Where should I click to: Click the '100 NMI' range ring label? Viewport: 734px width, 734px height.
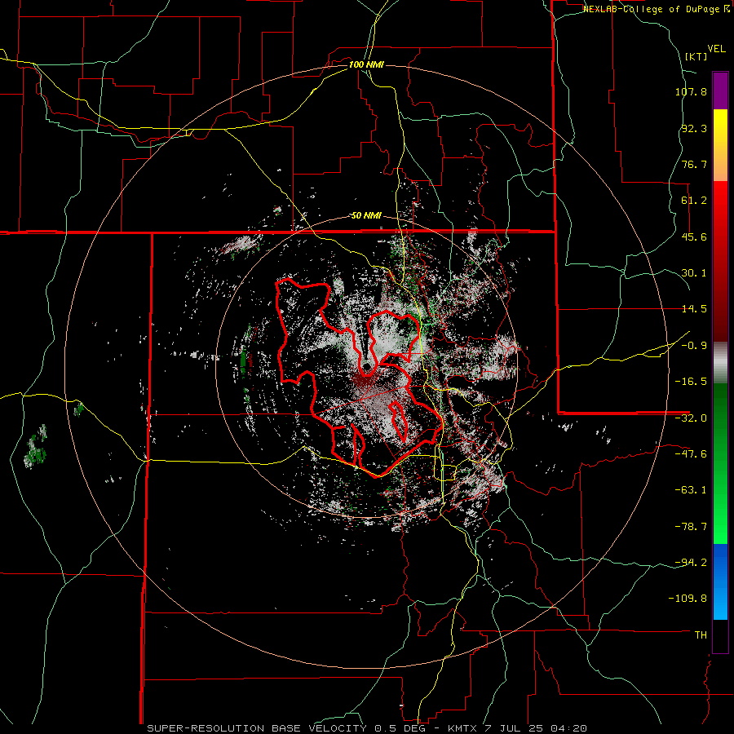(366, 64)
